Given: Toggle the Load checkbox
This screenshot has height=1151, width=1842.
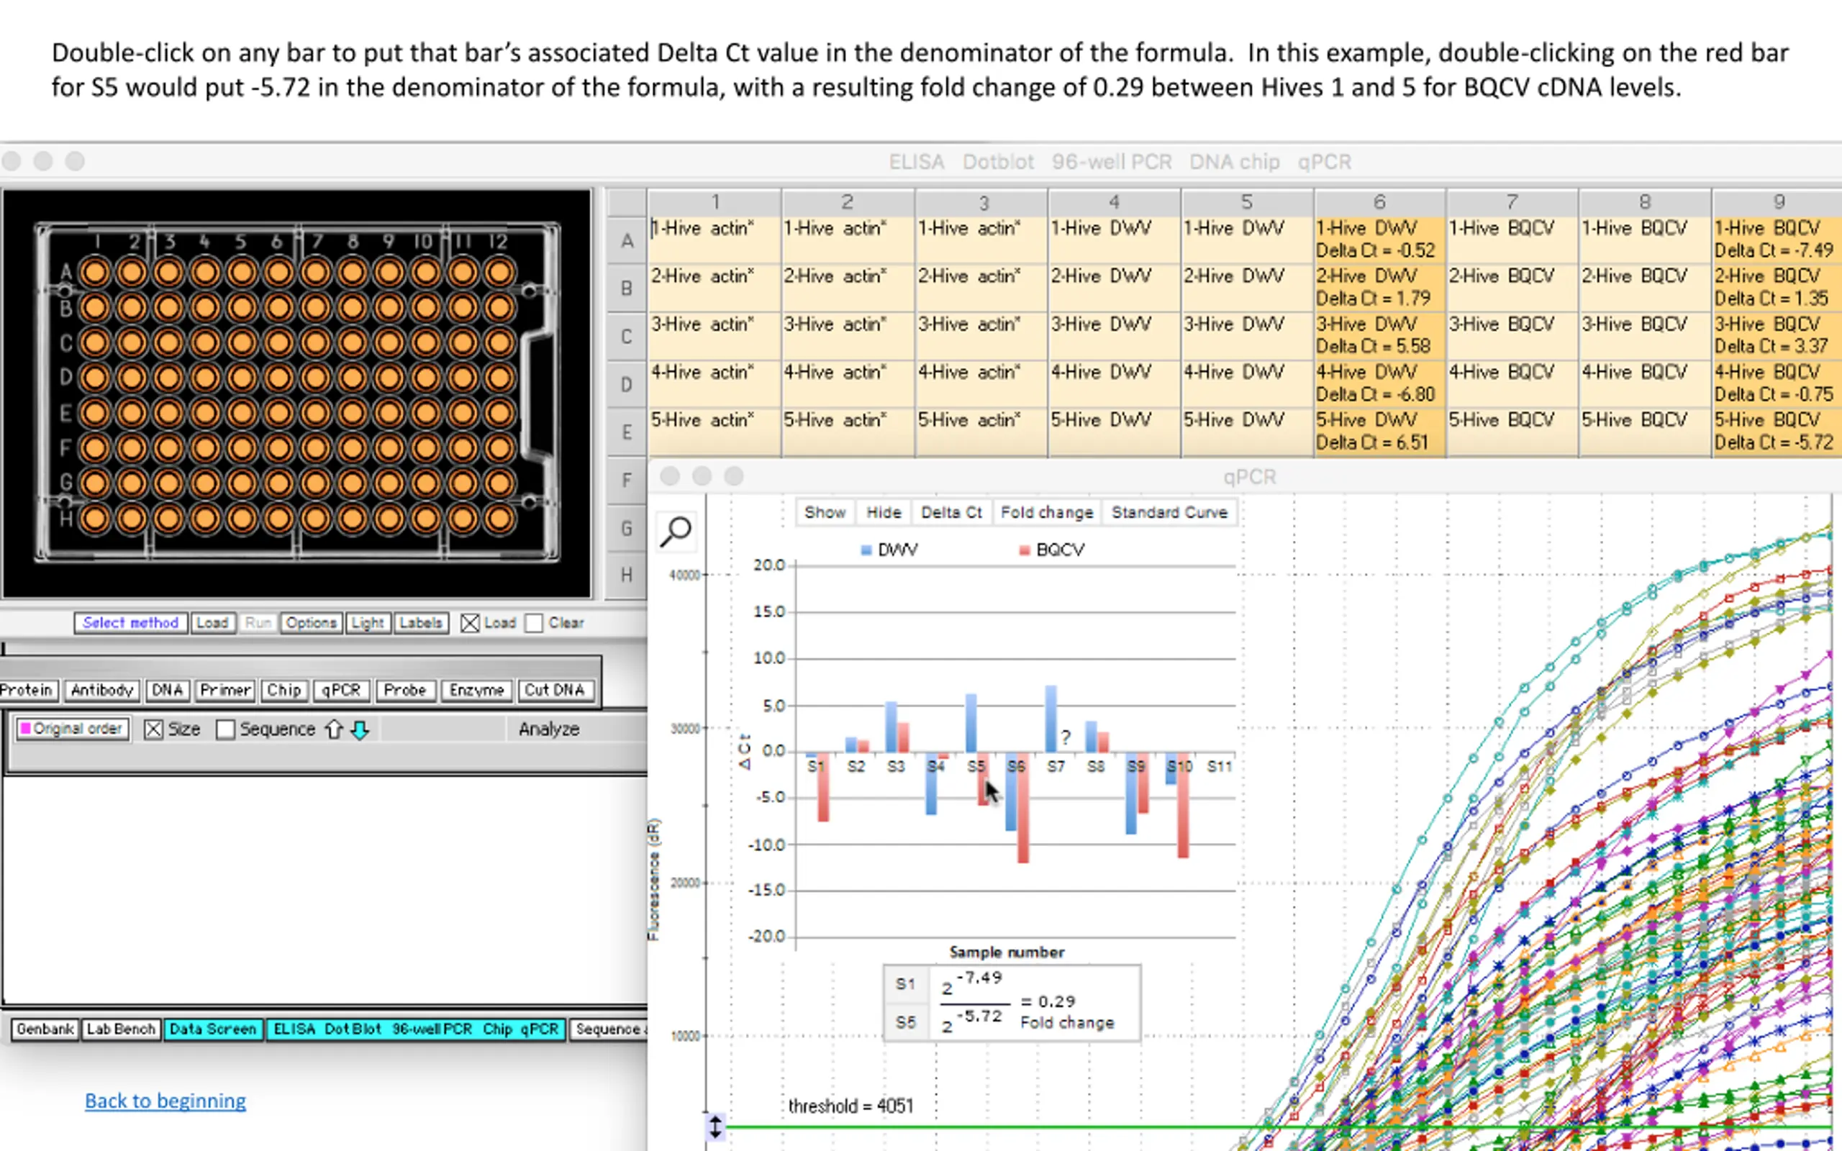Looking at the screenshot, I should [x=470, y=623].
